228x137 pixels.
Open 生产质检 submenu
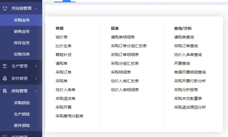(x=22, y=114)
